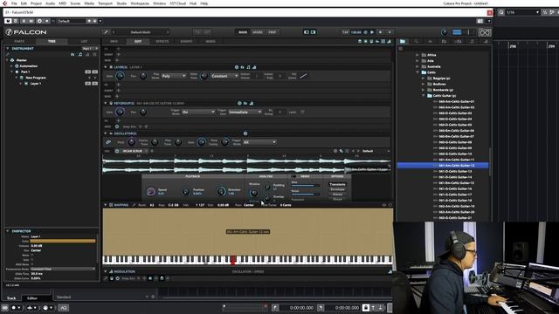Click the Oscillator section gear icon
Screen dimensions: 559x314
click(245, 133)
